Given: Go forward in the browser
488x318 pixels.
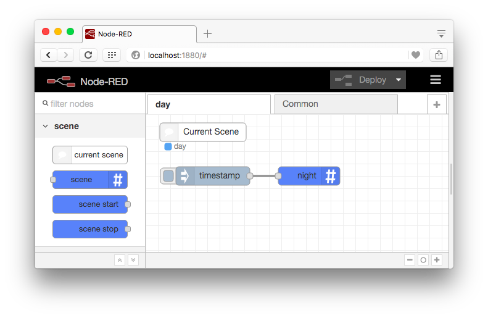Looking at the screenshot, I should click(x=65, y=55).
